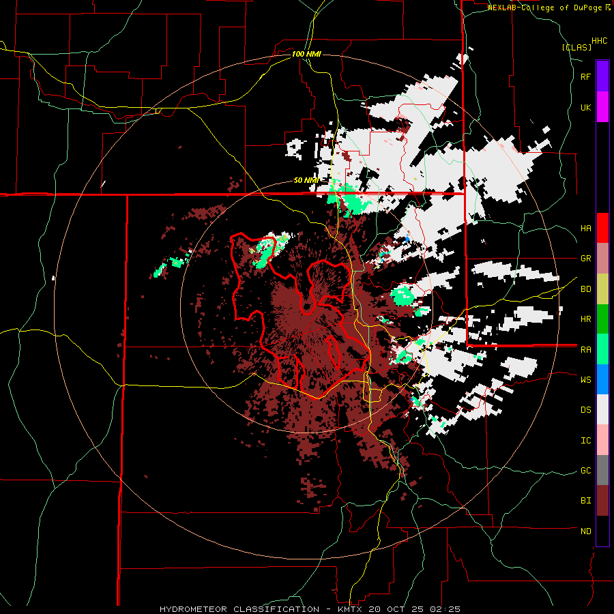Pick the HR dark green legend color
Viewport: 614px width, 614px height.
click(602, 319)
